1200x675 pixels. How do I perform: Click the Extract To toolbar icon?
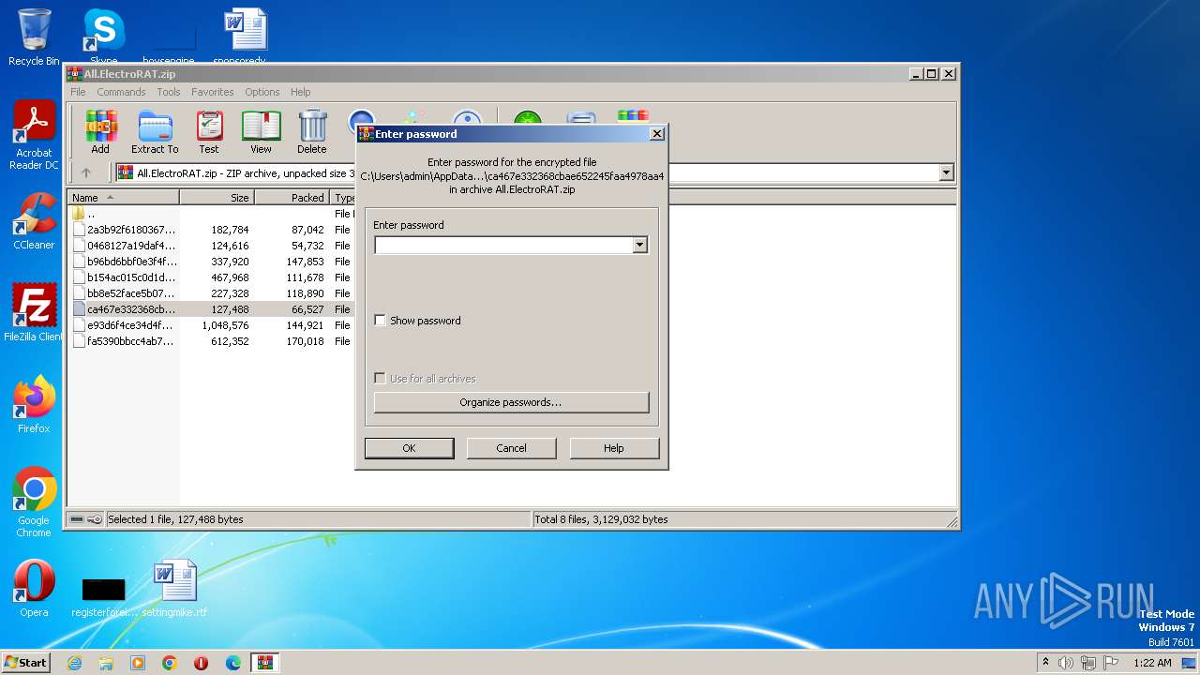(x=155, y=132)
